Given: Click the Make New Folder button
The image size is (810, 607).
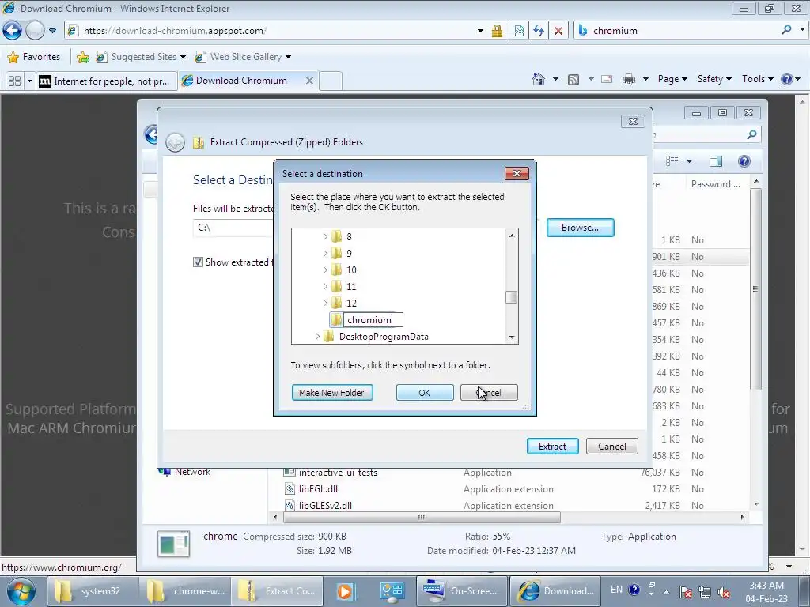Looking at the screenshot, I should click(332, 393).
